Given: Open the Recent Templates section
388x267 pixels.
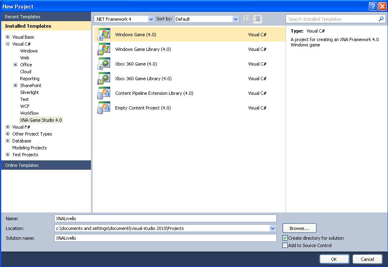Looking at the screenshot, I should (46, 17).
